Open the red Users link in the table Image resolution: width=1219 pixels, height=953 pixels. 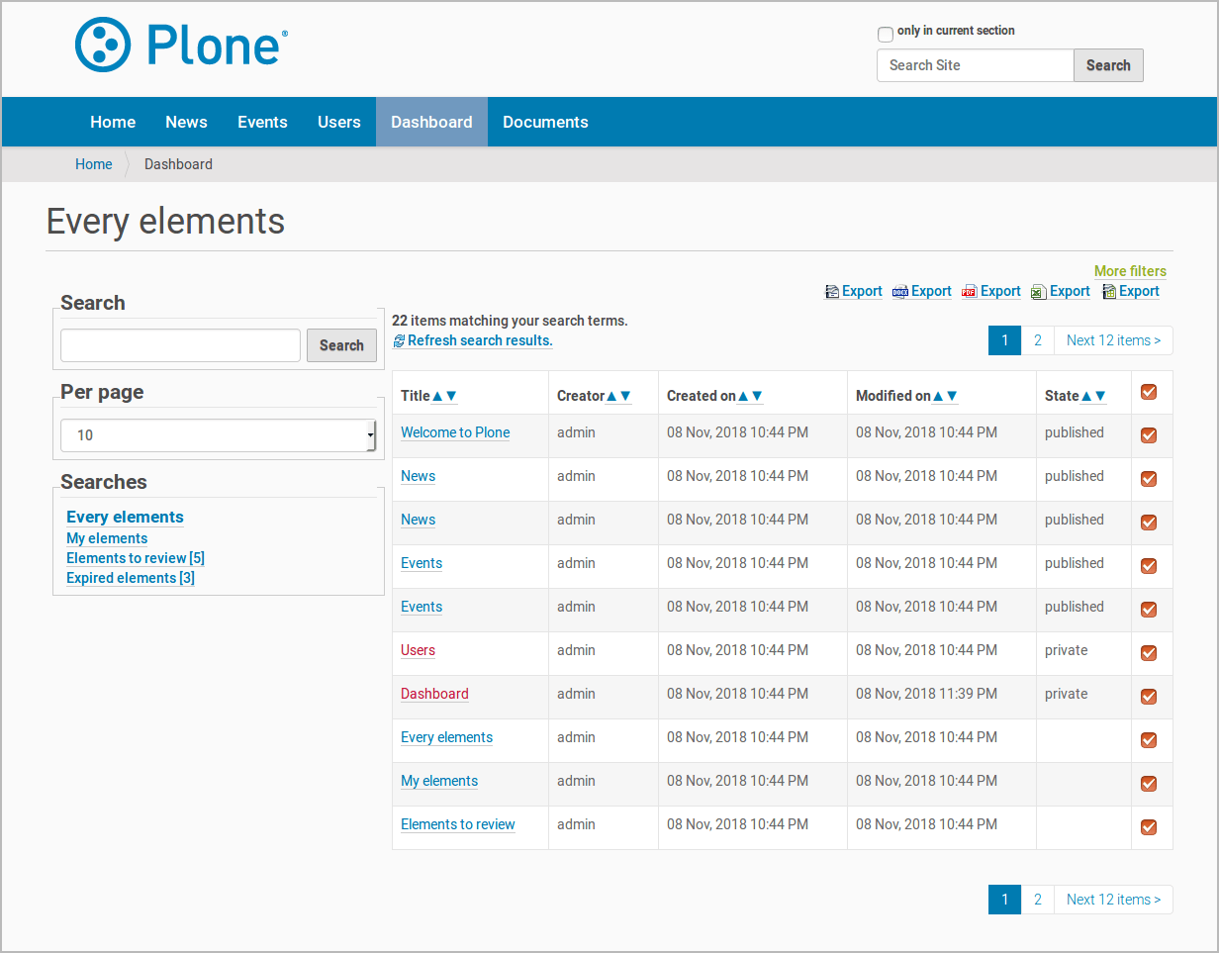(418, 650)
